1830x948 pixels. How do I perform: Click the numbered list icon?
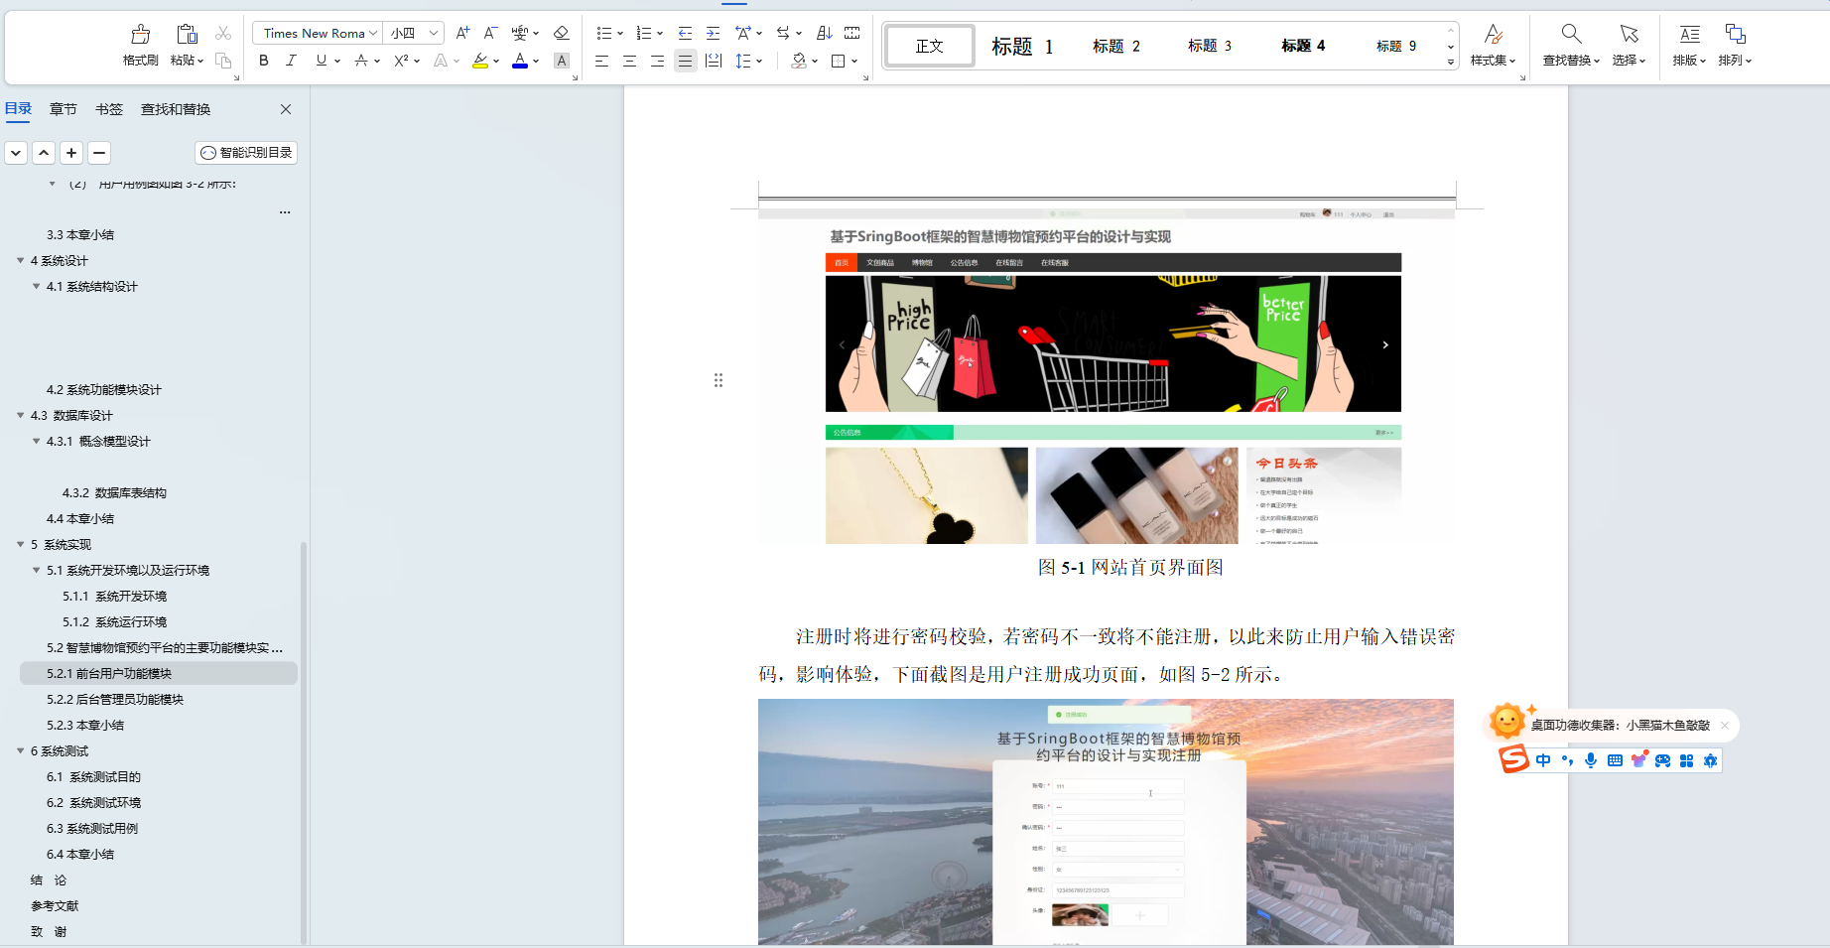click(x=643, y=33)
